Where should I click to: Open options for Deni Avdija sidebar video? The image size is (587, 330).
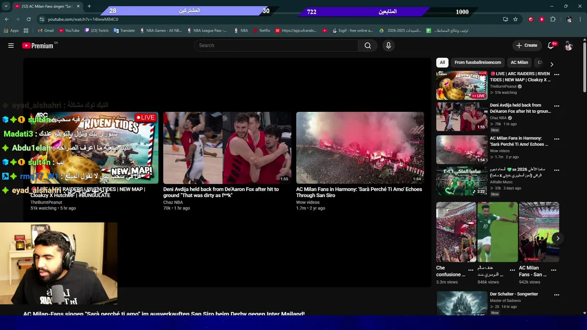tap(557, 106)
